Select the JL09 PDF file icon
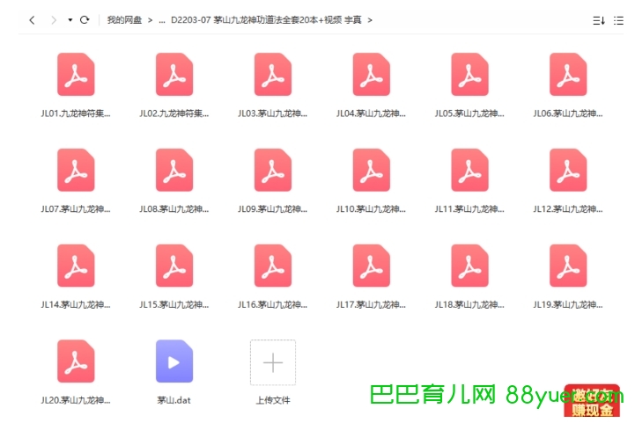Image resolution: width=635 pixels, height=423 pixels. [272, 170]
